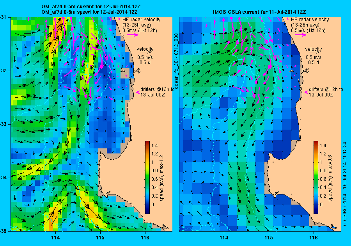Click 'drifters @12h to' label in left map

click(158, 89)
